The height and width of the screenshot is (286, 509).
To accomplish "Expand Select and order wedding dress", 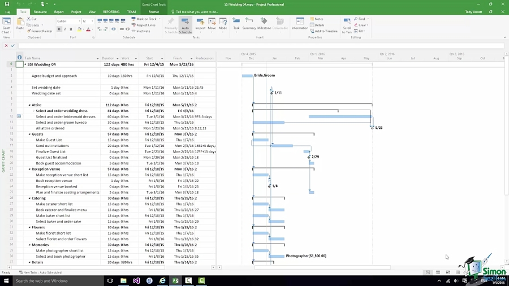I will pyautogui.click(x=33, y=111).
